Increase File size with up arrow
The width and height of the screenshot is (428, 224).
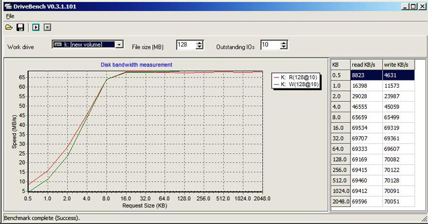(200, 43)
